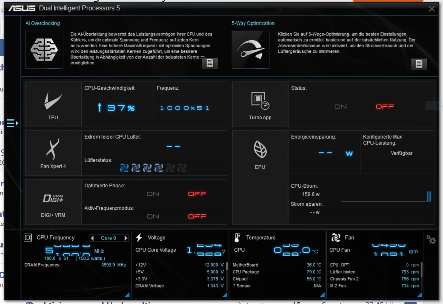Open 5-Way Optimization description document icon
This screenshot has height=304, width=443.
point(419,64)
